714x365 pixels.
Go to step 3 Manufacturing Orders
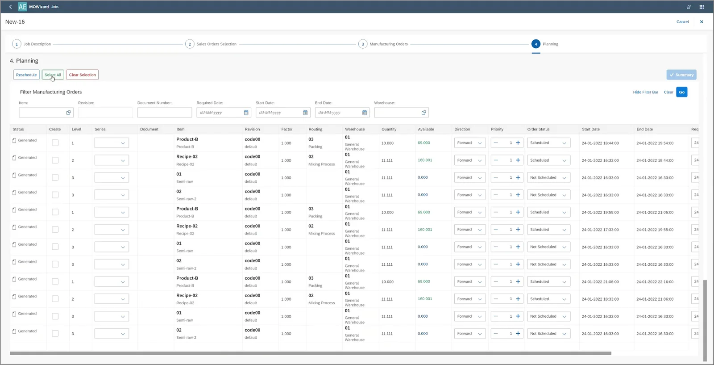383,44
